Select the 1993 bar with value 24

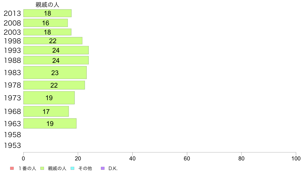click(x=56, y=50)
